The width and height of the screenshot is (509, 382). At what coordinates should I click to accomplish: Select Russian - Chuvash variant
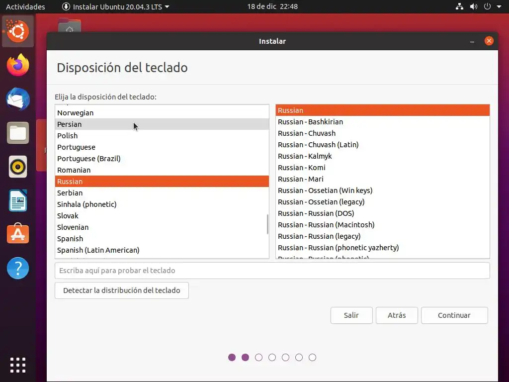click(x=383, y=133)
